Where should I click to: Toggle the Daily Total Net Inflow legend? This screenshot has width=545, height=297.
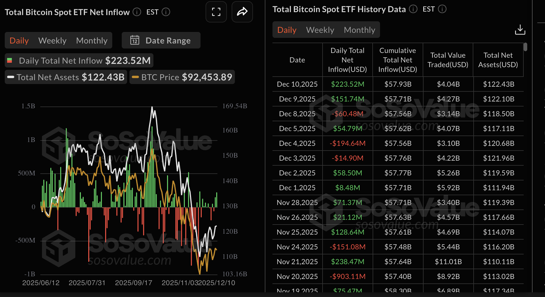(79, 60)
